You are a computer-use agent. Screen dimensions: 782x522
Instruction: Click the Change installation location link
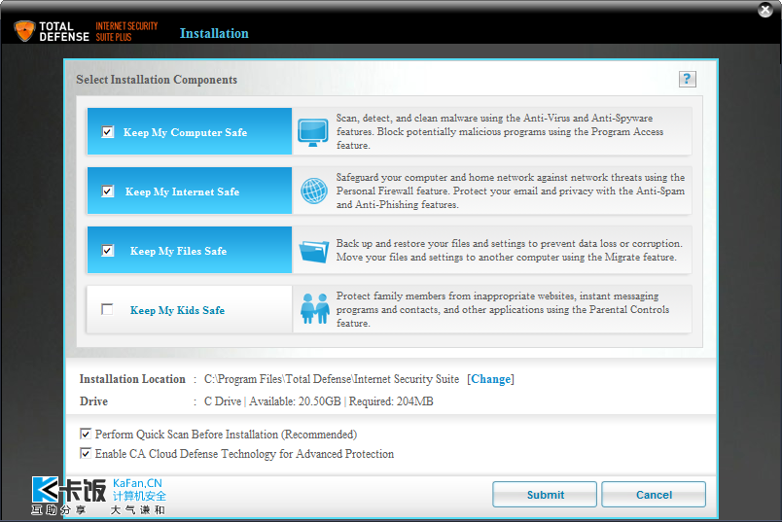[x=491, y=379]
